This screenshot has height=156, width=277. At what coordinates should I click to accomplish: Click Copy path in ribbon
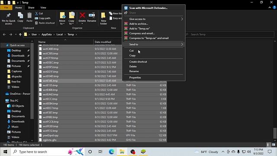tap(42, 18)
